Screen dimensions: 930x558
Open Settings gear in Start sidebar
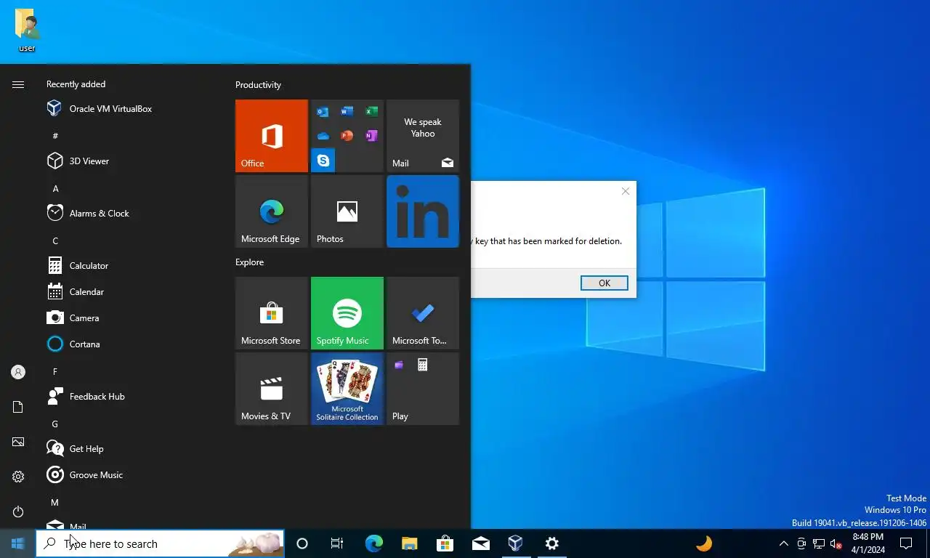click(18, 477)
